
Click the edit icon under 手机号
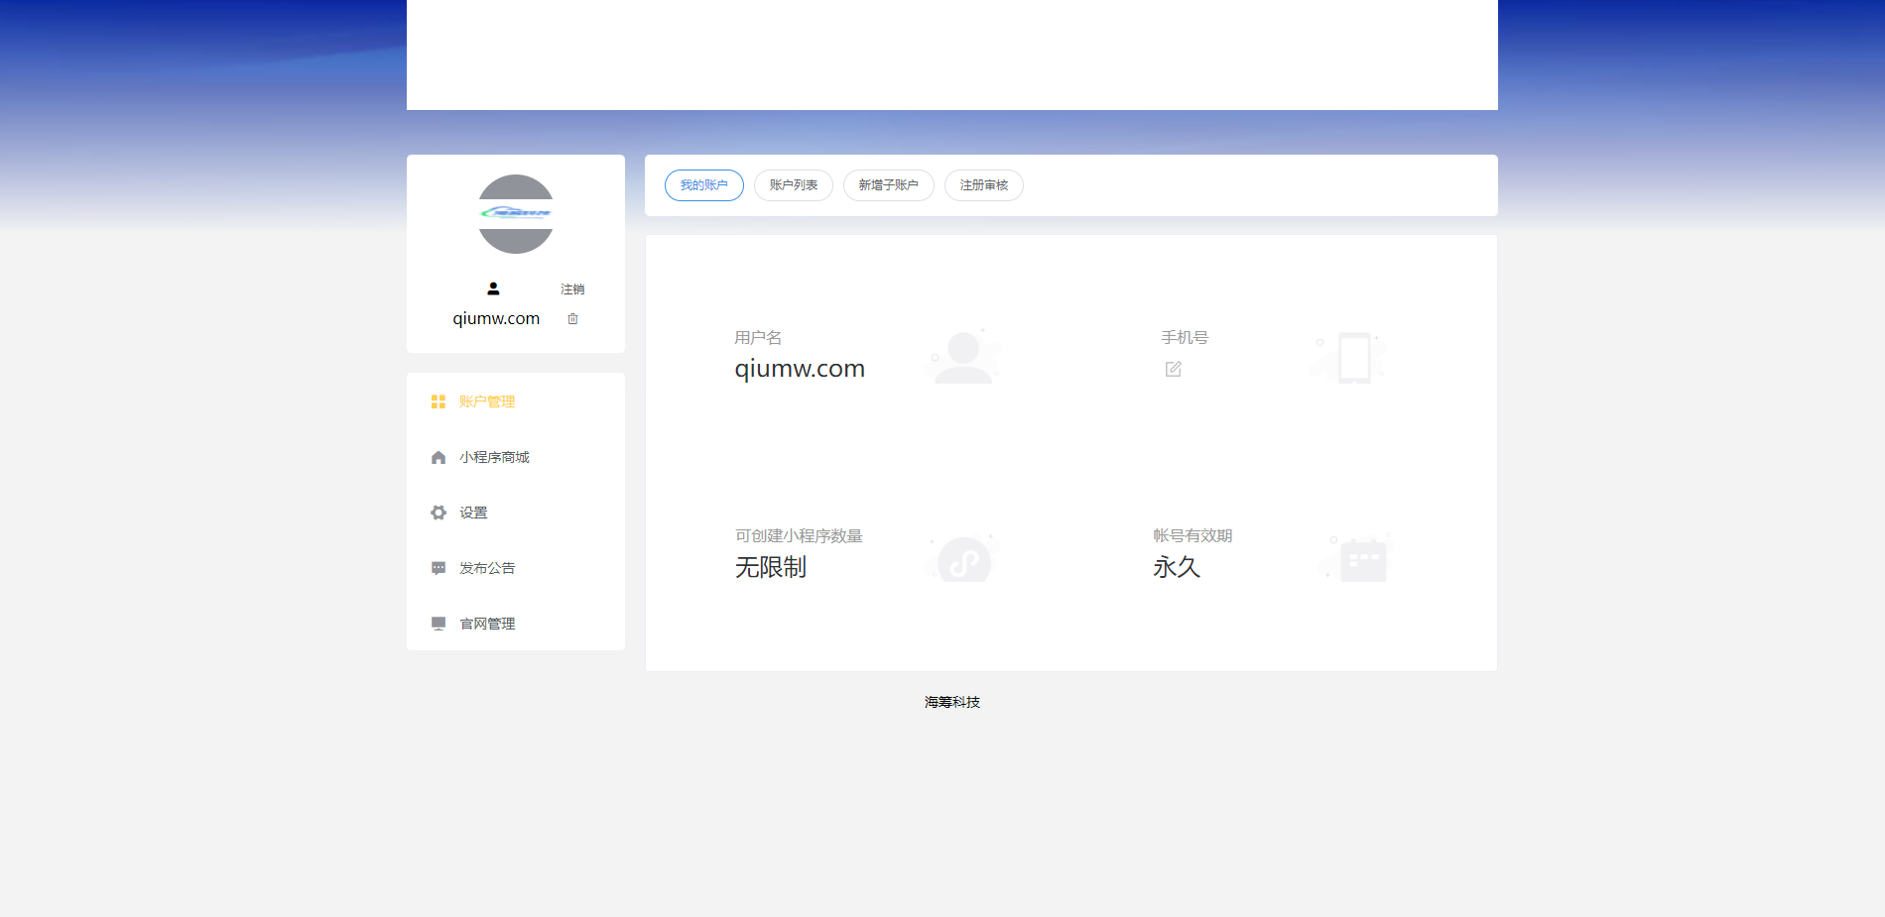(1173, 369)
